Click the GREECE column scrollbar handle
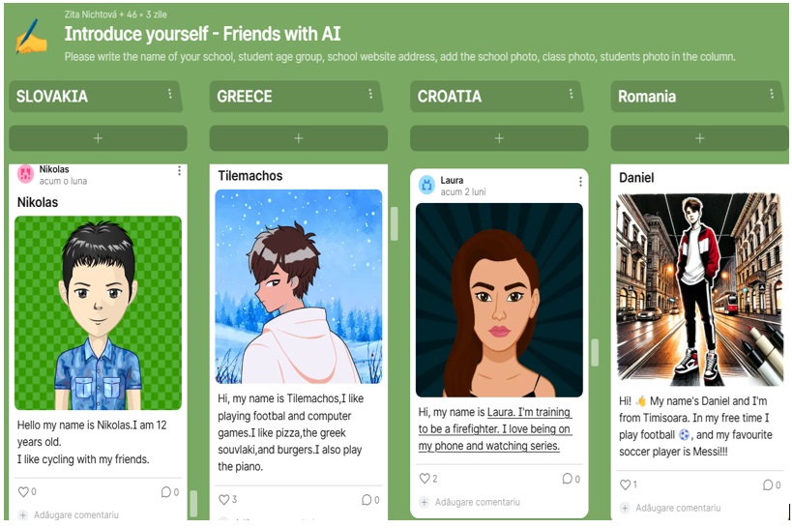Screen dimensions: 792x528 [395, 223]
